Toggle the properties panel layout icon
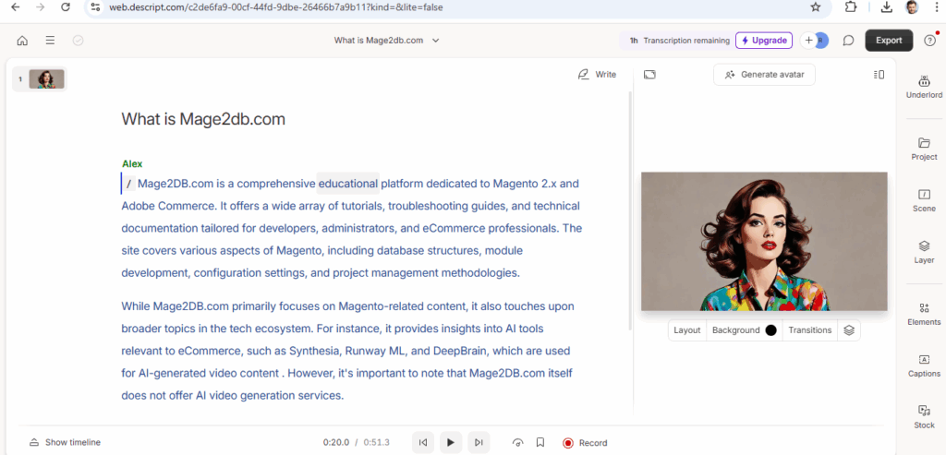The height and width of the screenshot is (455, 946). (x=879, y=75)
